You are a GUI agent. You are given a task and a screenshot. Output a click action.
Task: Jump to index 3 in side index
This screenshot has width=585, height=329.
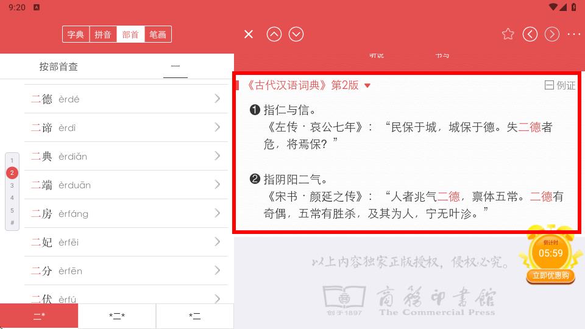pos(12,185)
